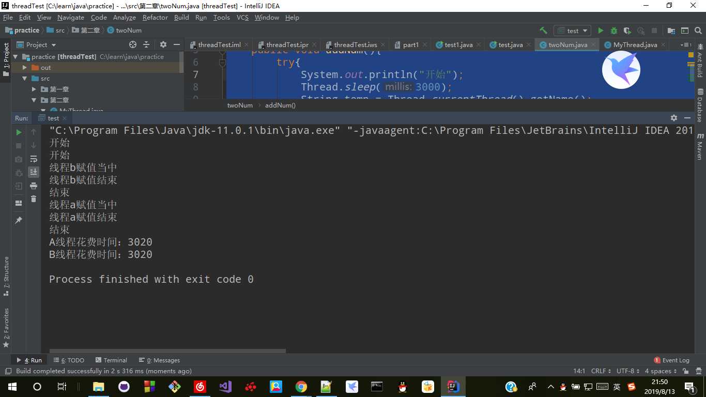
Task: Click the 'A线程花费时间：3020' output line
Action: pyautogui.click(x=101, y=242)
